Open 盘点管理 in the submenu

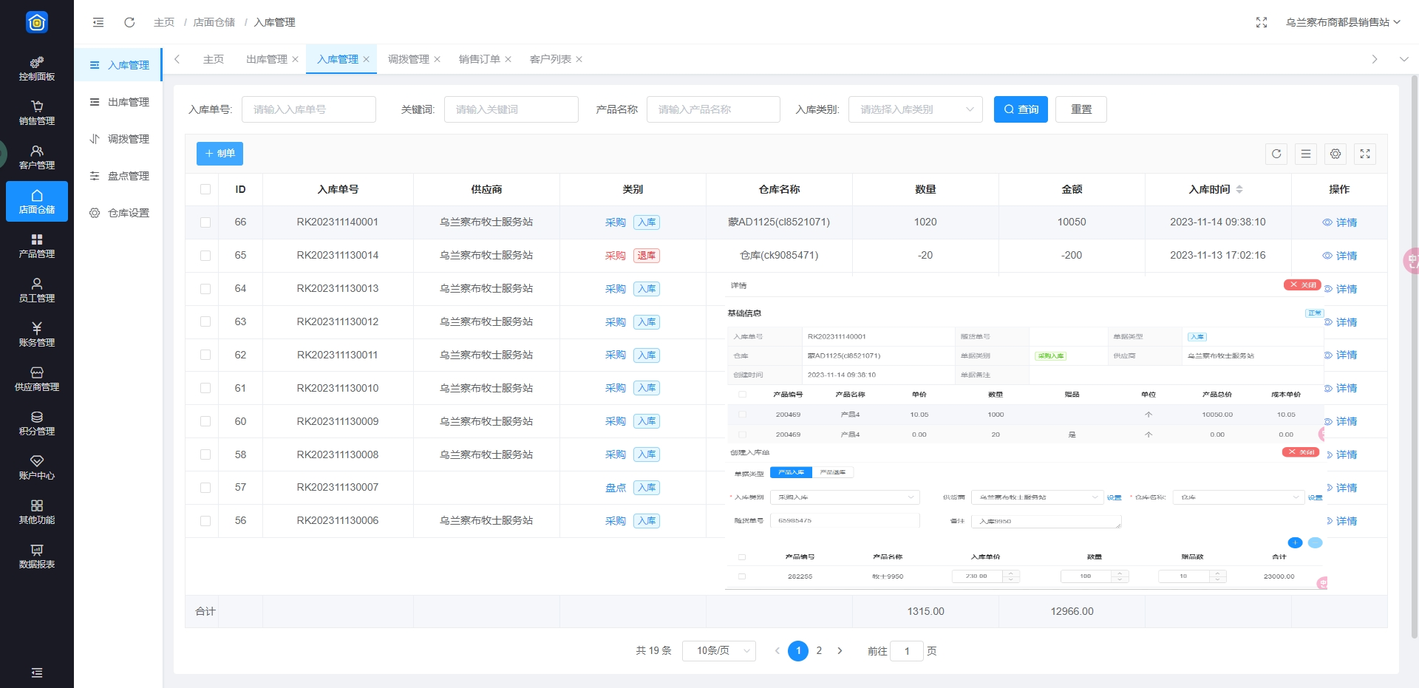click(128, 176)
